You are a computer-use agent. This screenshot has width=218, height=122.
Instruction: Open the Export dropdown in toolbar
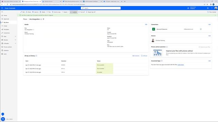point(65,12)
